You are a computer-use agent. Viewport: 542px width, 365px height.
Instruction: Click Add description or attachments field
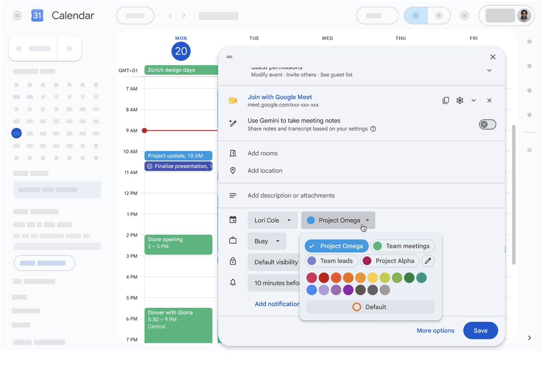point(291,195)
